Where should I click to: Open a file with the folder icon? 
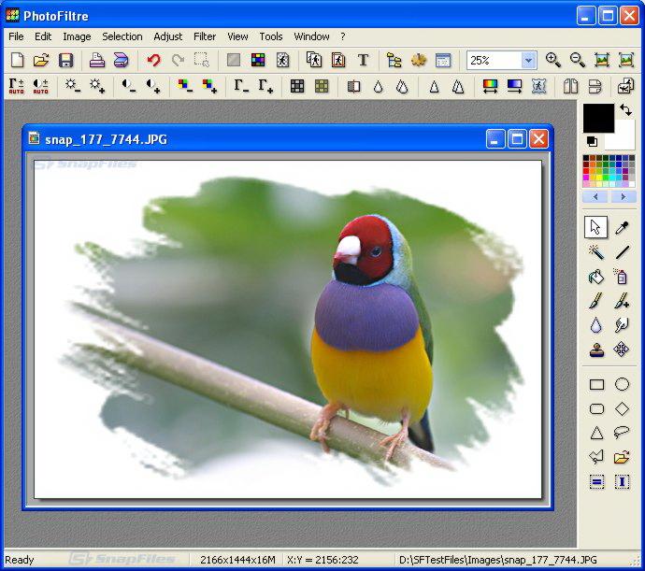[41, 61]
